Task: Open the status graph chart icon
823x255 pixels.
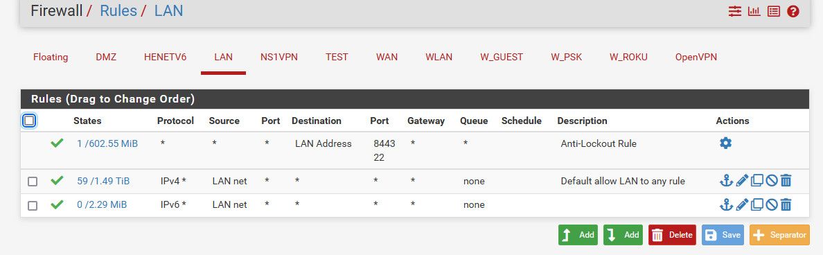Action: pos(754,11)
